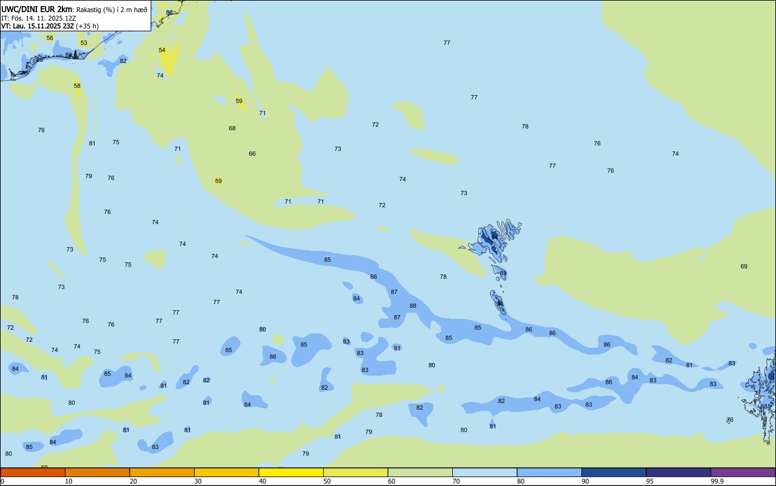This screenshot has height=486, width=776.
Task: Pick the bright yellow 40–50 legend swatch
Action: (x=291, y=472)
